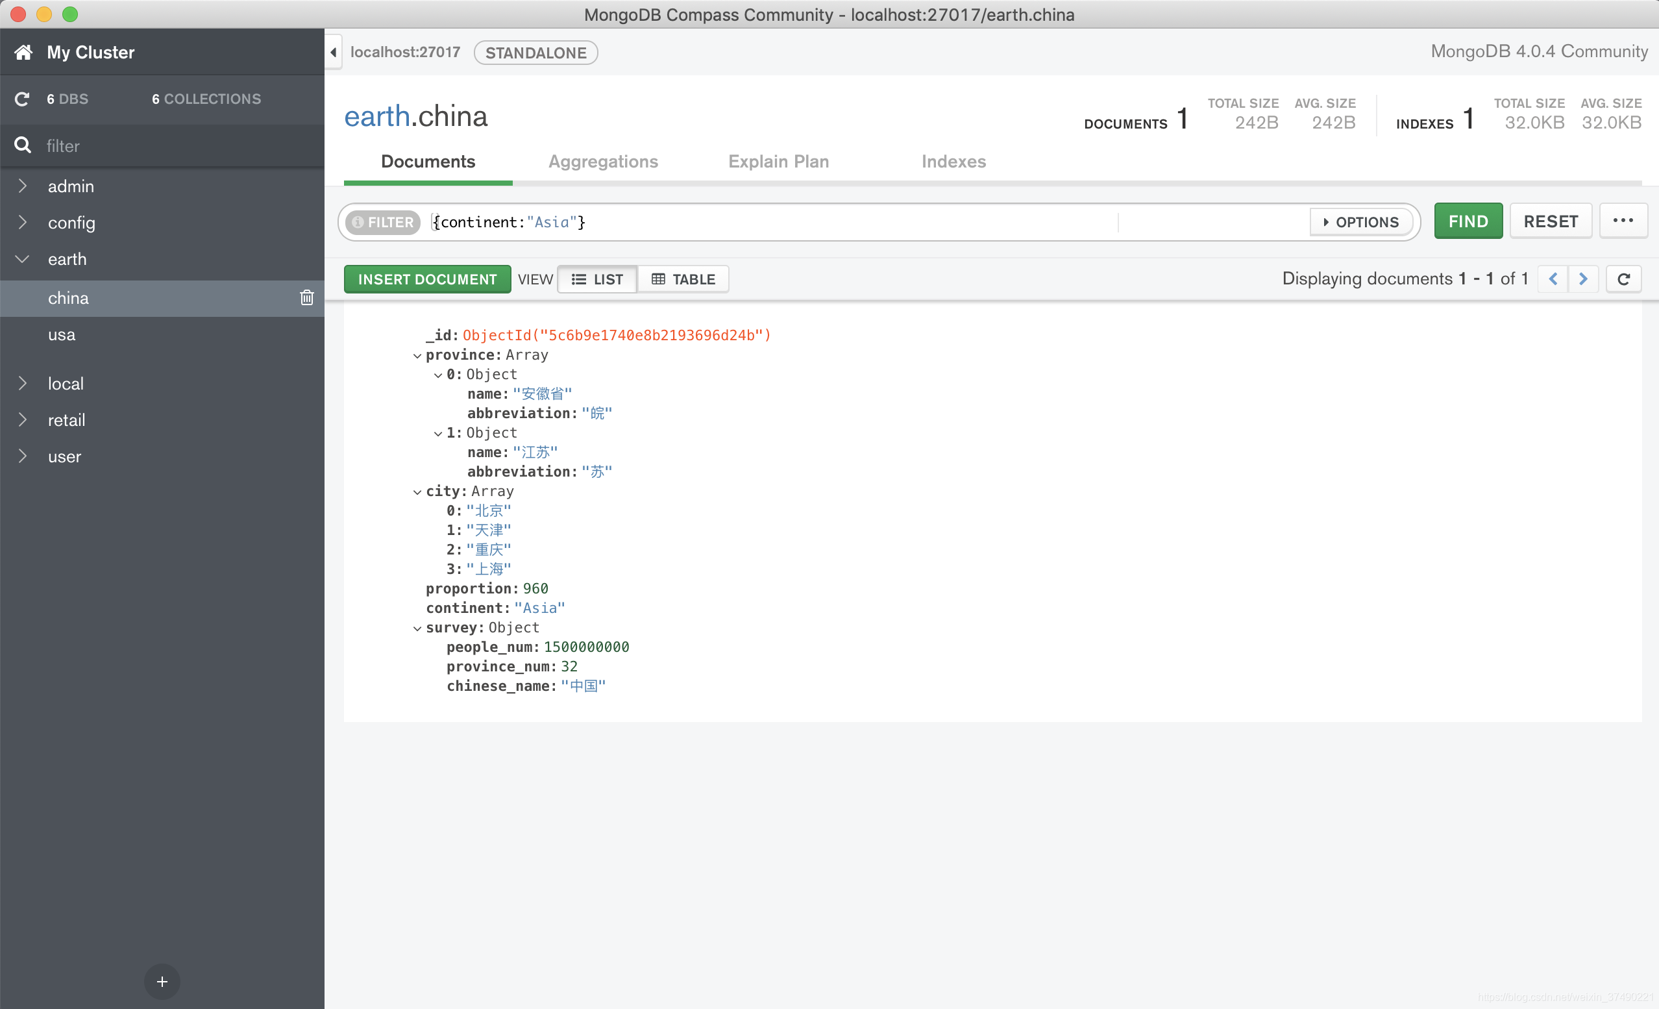Click the STANDALONE badge

click(x=536, y=53)
